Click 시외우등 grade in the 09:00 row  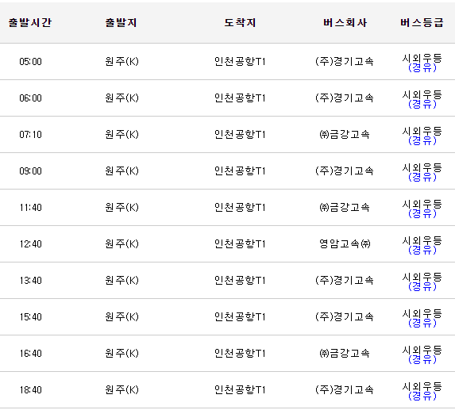(422, 168)
